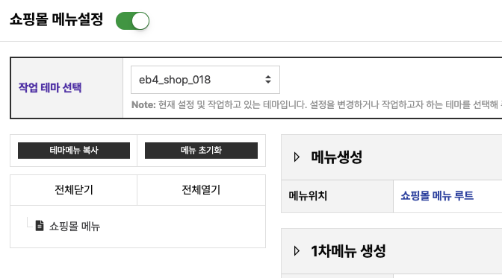This screenshot has width=502, height=278.
Task: Open the eb4_shop_018 theme dropdown
Action: tap(205, 80)
